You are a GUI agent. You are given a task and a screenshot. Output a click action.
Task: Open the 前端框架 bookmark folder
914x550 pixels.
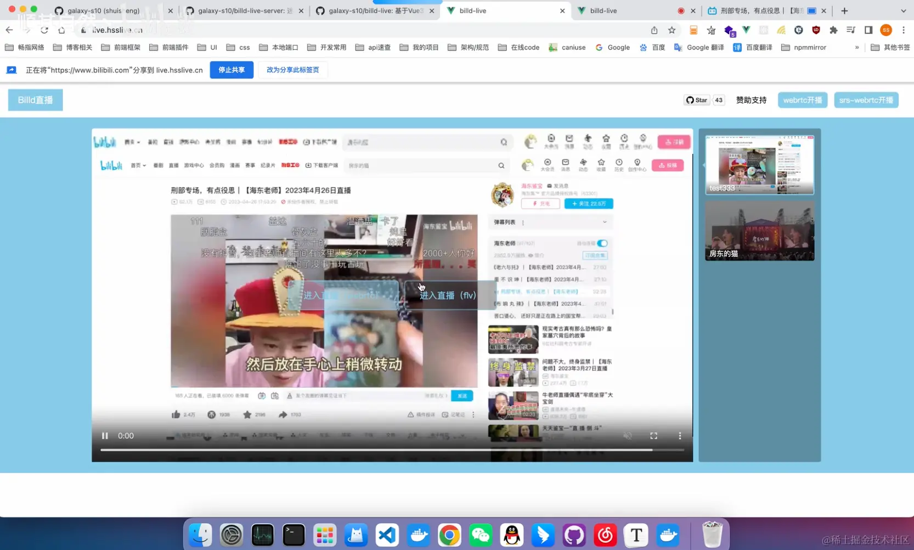tap(121, 47)
